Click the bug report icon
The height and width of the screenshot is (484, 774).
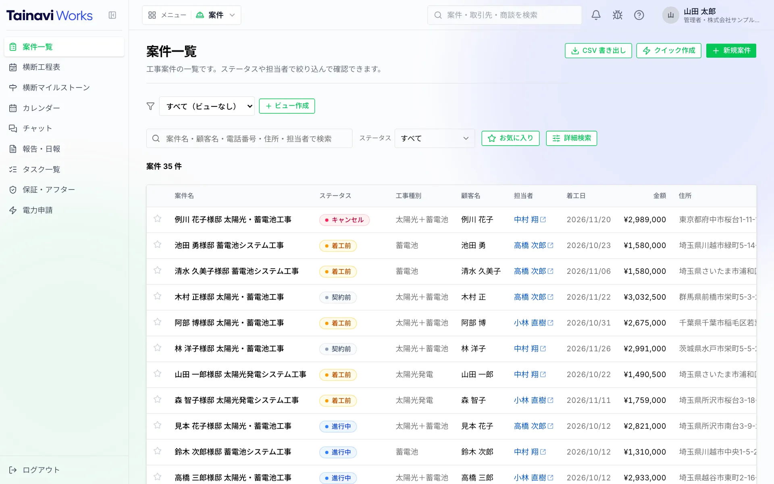pyautogui.click(x=618, y=15)
